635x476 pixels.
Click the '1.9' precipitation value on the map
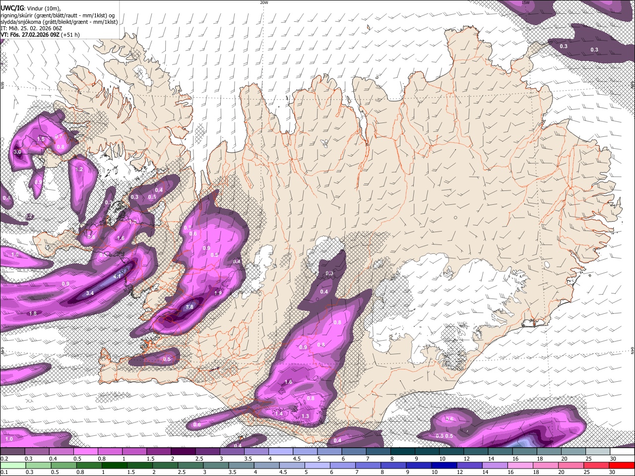[217, 293]
